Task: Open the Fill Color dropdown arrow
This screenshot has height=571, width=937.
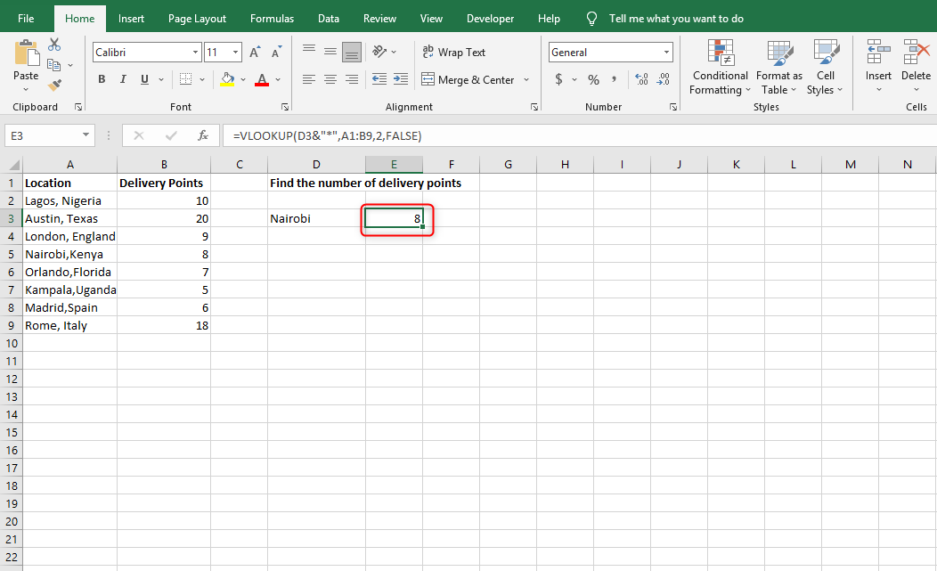Action: pos(241,79)
